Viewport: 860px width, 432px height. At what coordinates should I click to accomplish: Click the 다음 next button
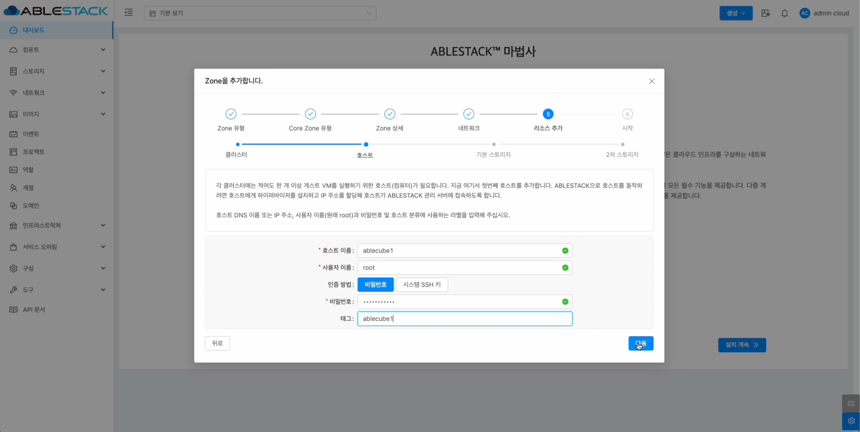click(x=641, y=343)
